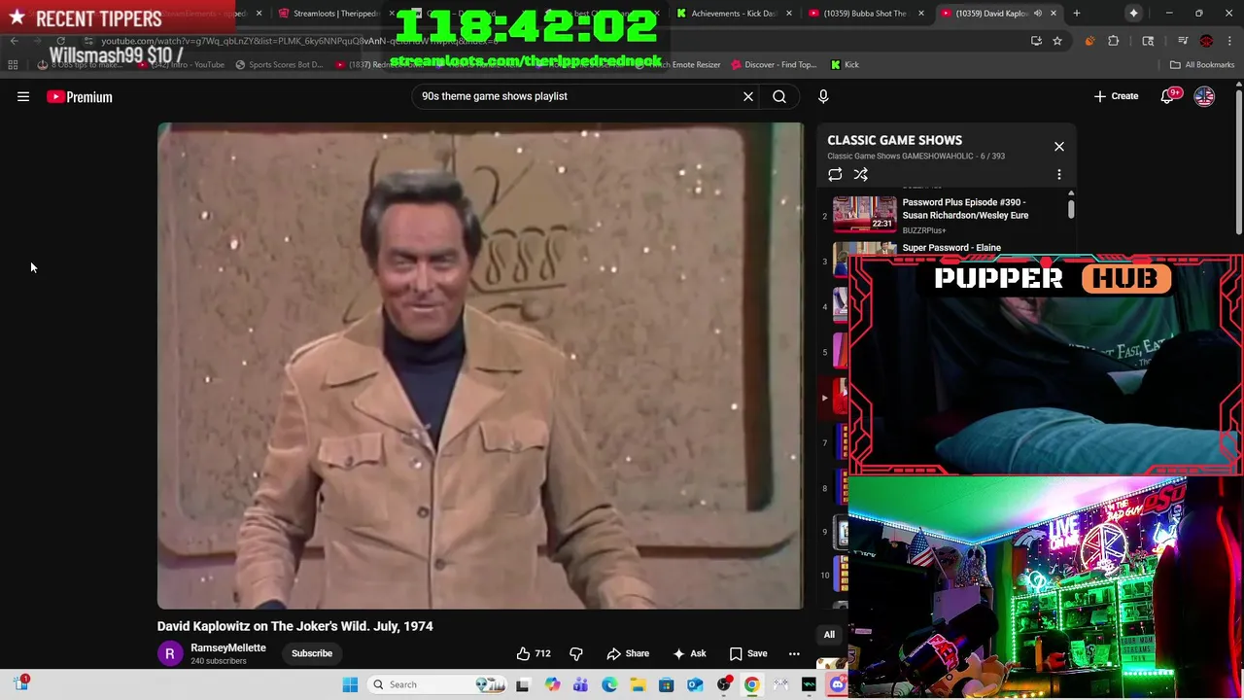Launch Copilot from taskbar
This screenshot has height=700, width=1244.
(x=552, y=684)
